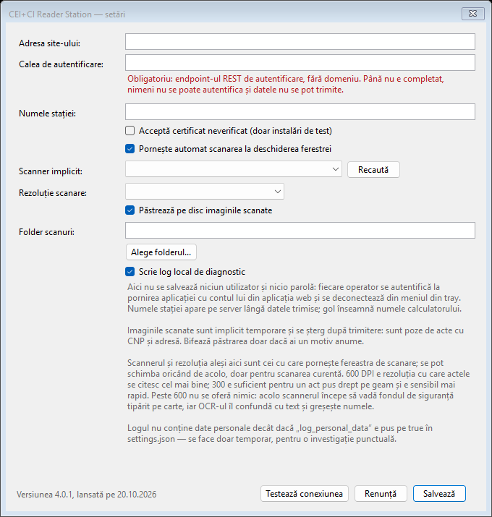The width and height of the screenshot is (492, 517).
Task: Uncheck Pornește automat scanarea la deschiderea ferestrei
Action: coord(130,149)
